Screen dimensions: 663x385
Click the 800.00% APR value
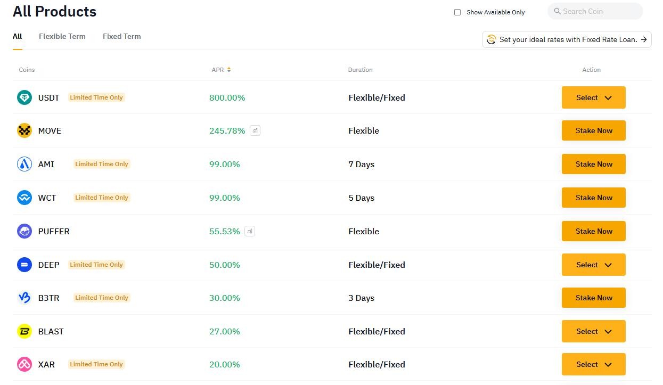pyautogui.click(x=227, y=97)
